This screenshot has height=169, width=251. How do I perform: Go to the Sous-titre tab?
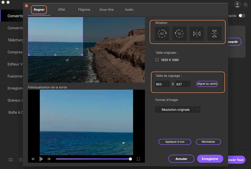click(107, 9)
